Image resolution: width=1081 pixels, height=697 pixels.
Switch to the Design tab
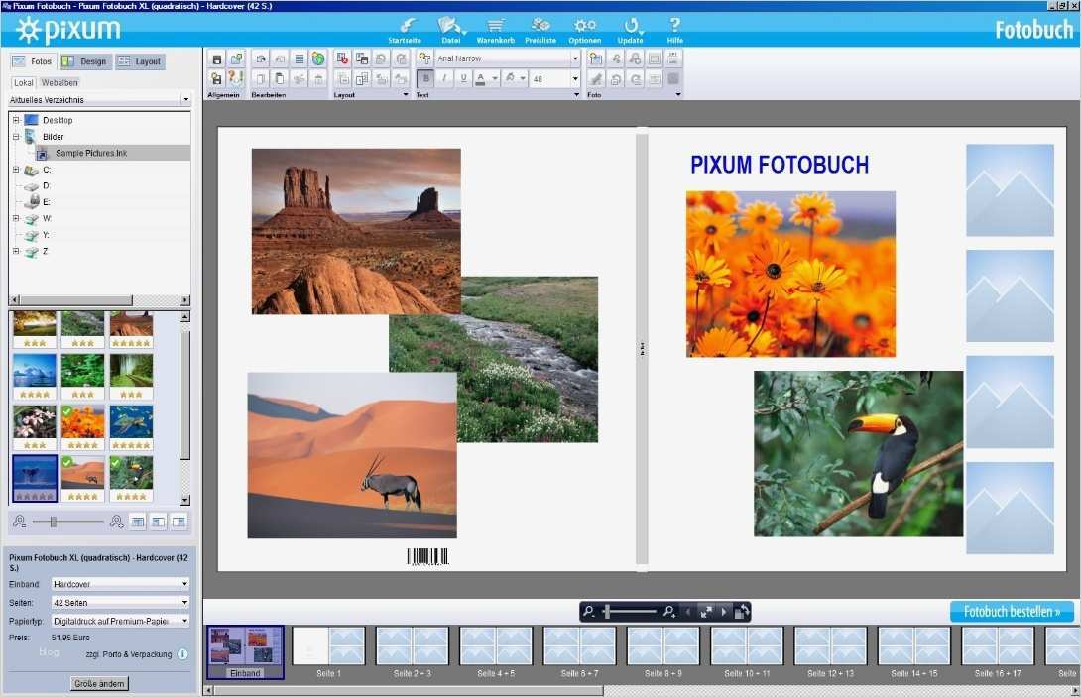(x=85, y=60)
